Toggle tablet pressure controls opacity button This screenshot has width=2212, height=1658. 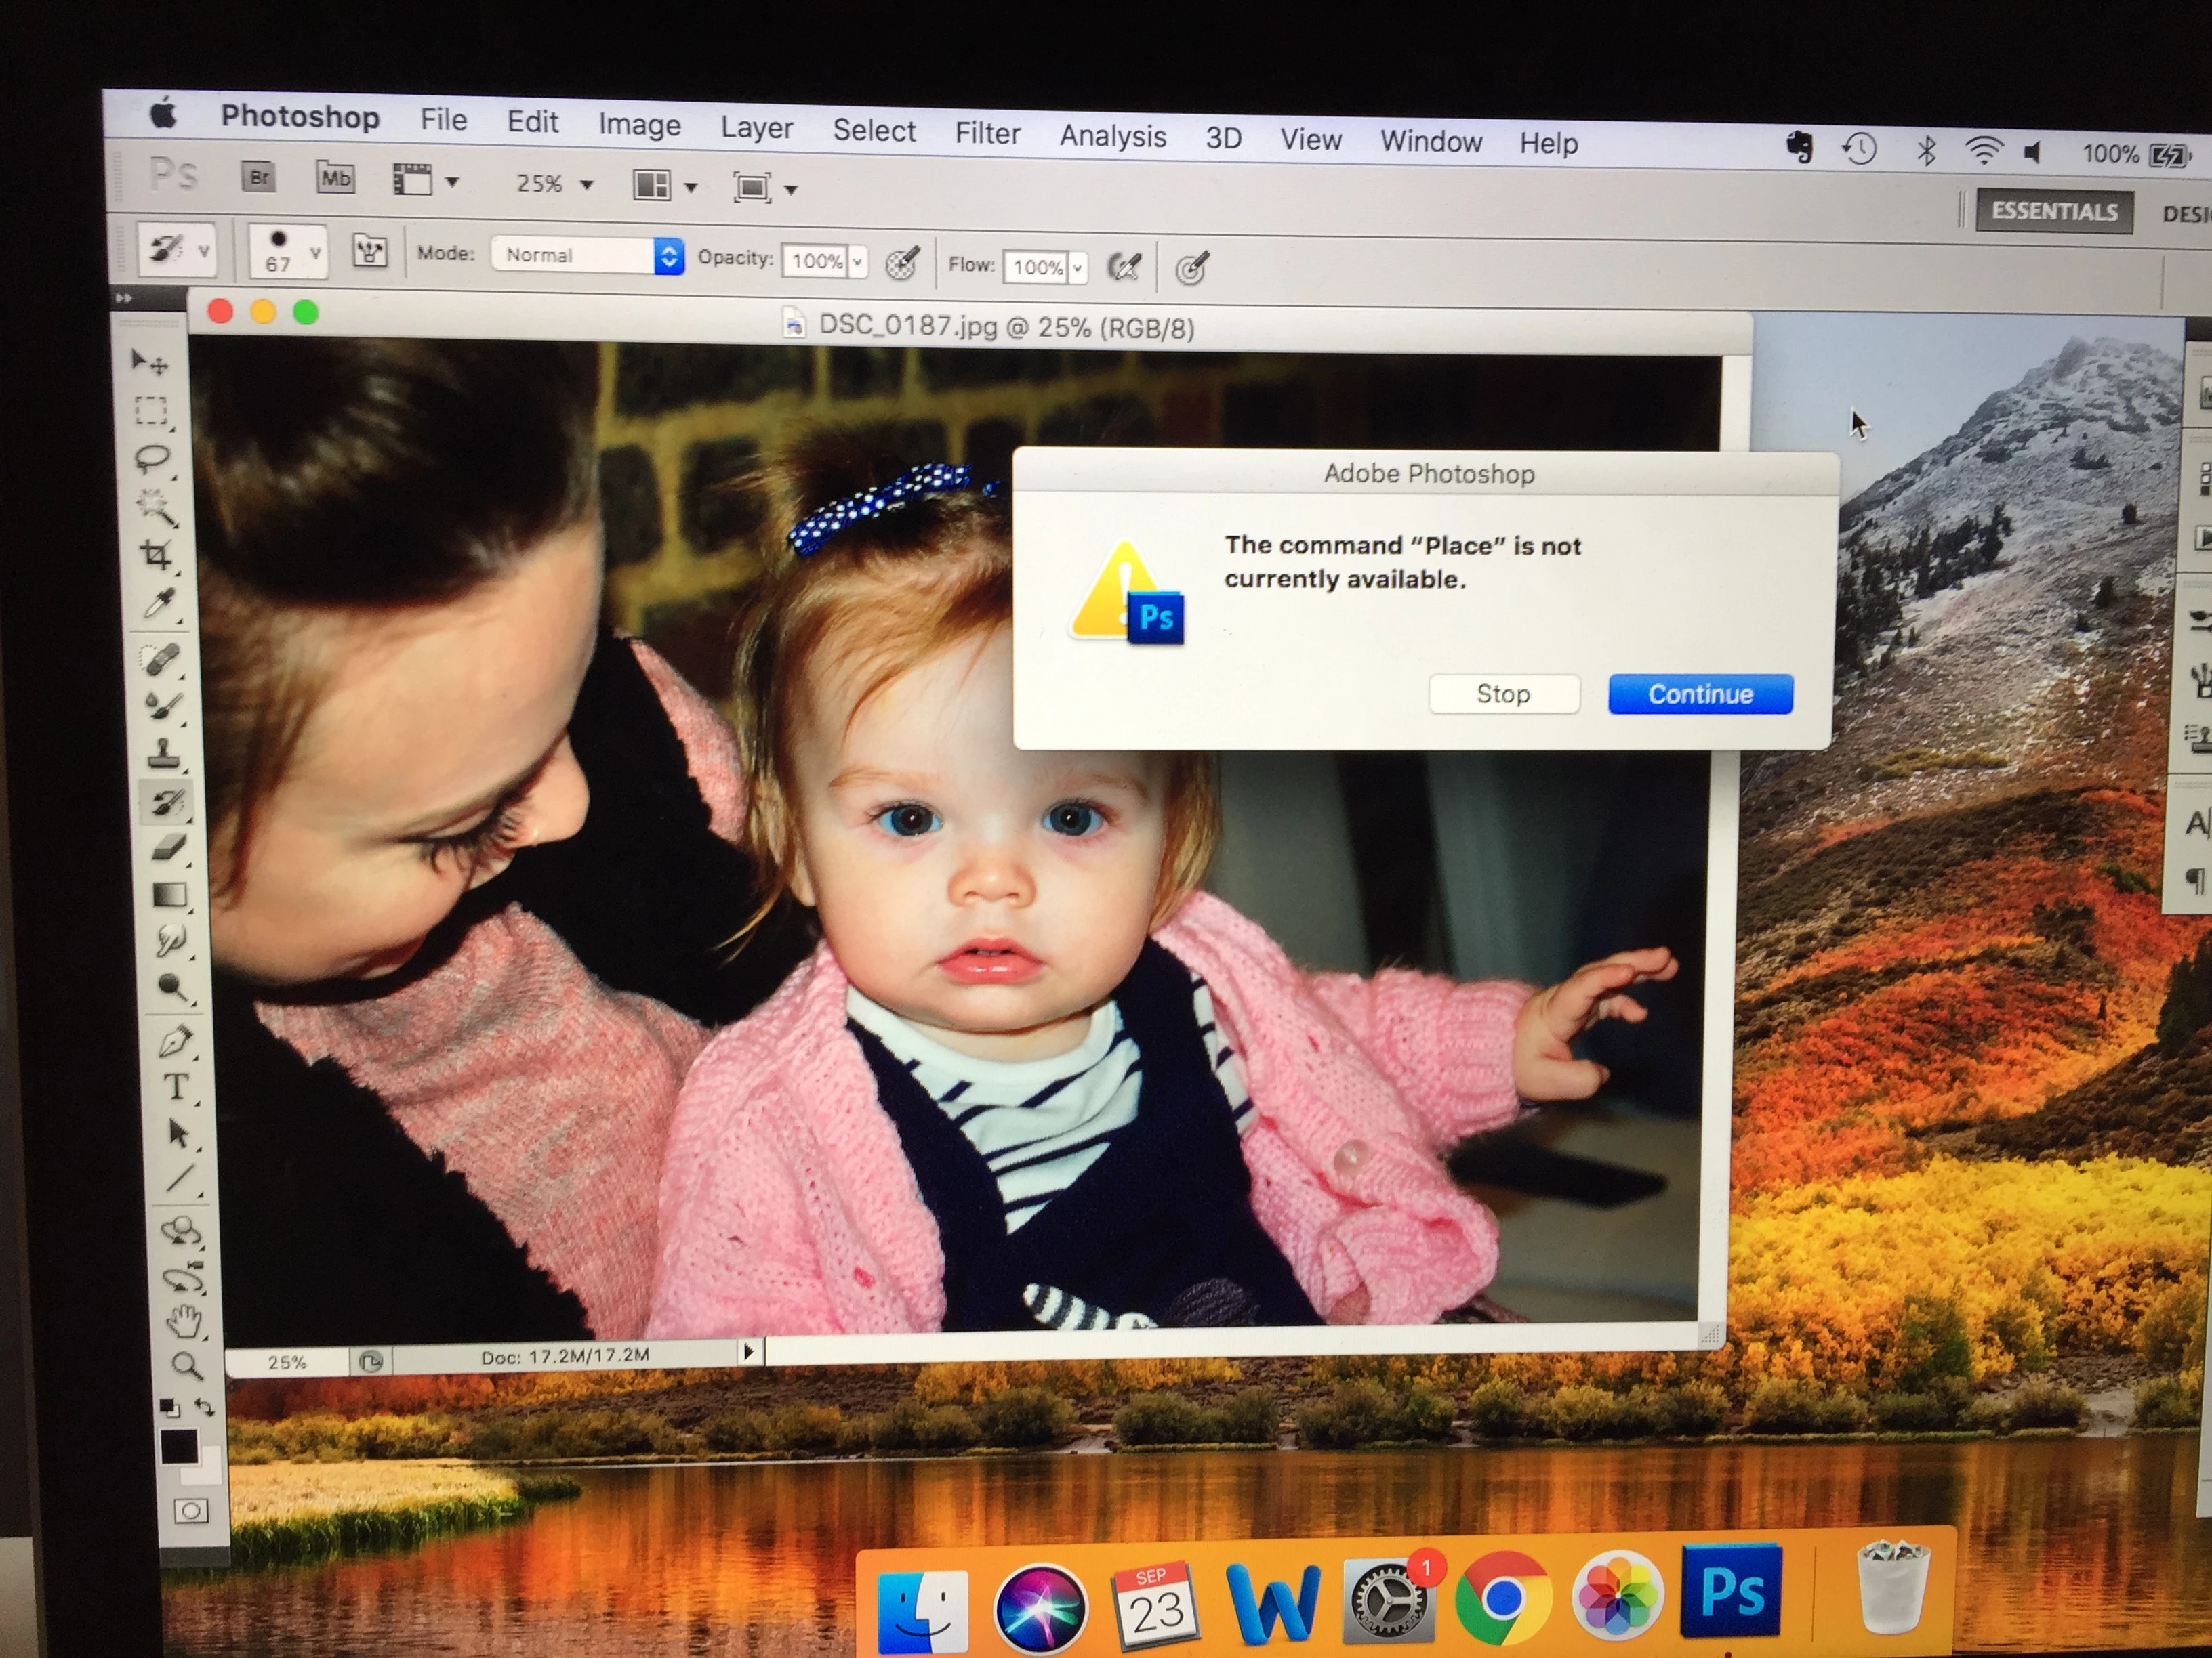click(x=902, y=263)
